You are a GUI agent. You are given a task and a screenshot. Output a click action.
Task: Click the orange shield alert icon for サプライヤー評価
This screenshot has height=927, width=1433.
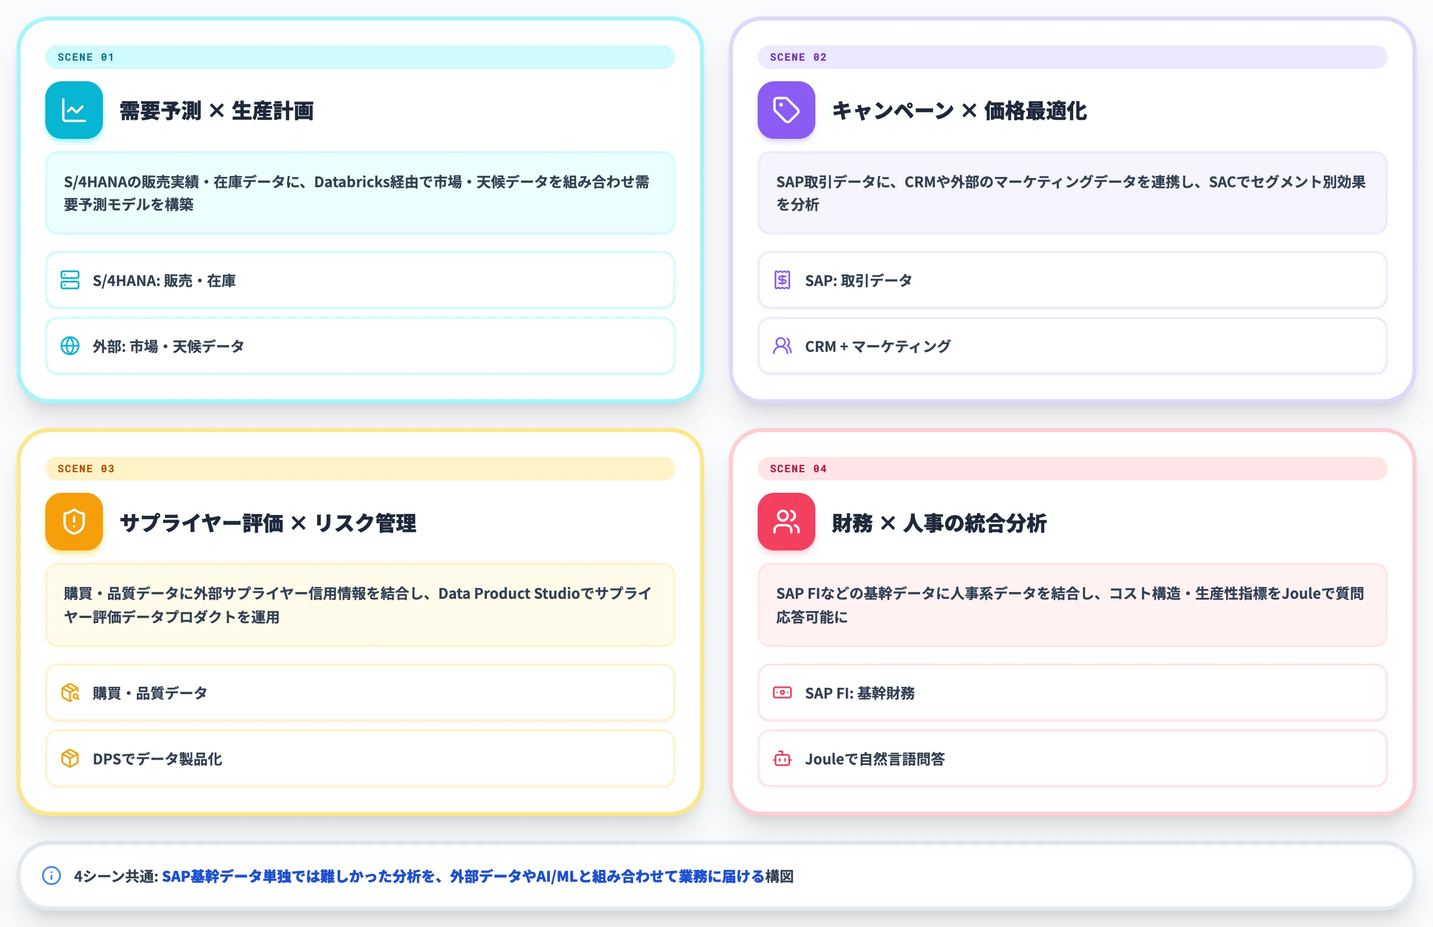[74, 522]
